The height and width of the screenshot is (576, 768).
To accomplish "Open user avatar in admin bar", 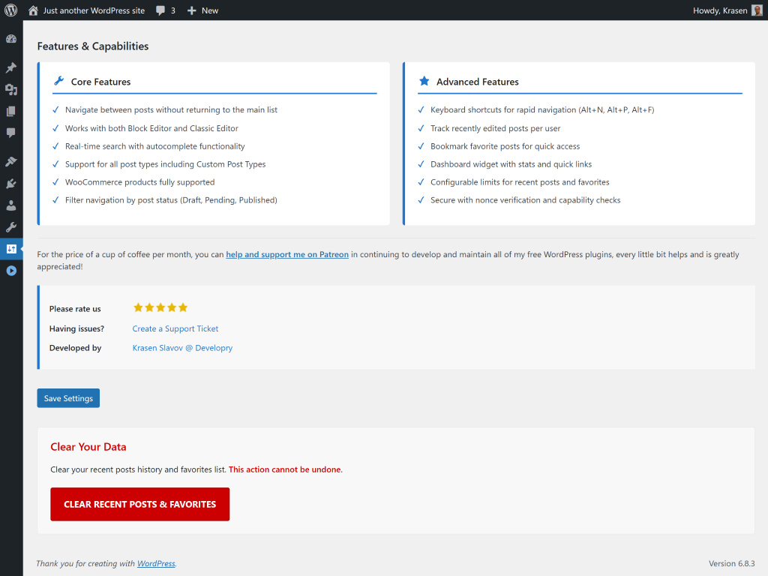I will click(757, 10).
